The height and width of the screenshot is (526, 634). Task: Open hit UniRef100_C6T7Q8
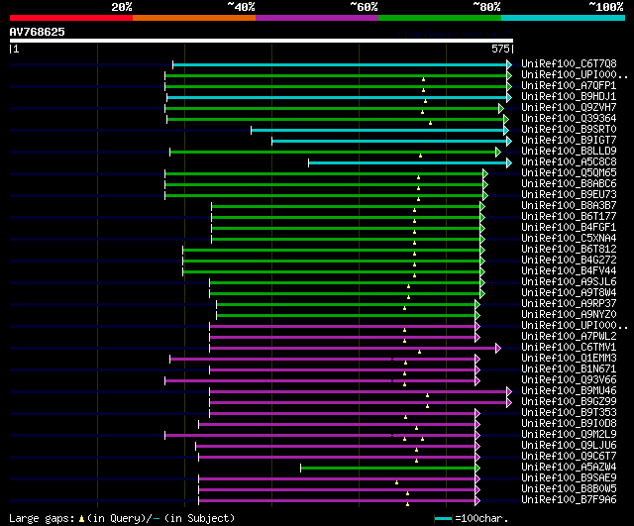coord(569,63)
